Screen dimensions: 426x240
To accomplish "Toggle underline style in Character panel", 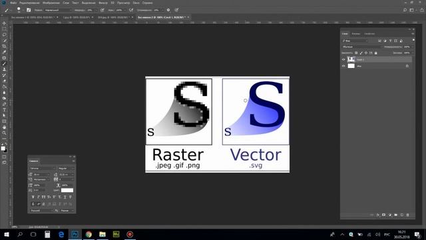I will click(x=65, y=197).
